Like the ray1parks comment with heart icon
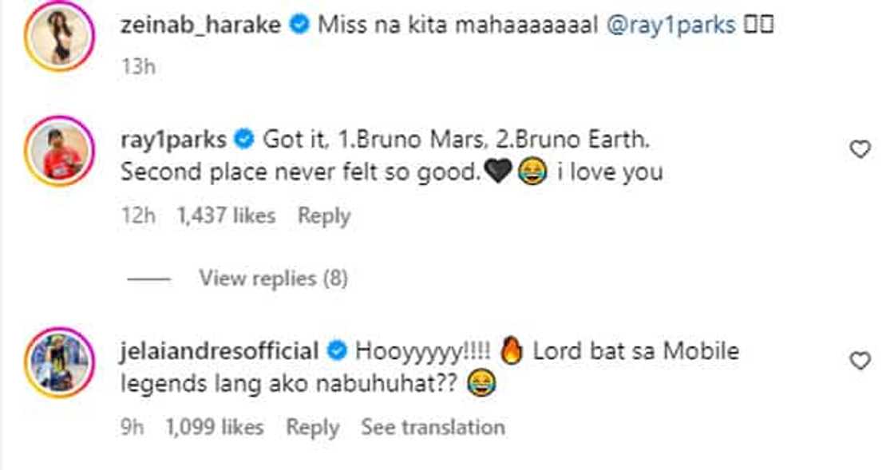The height and width of the screenshot is (470, 894). (x=860, y=149)
